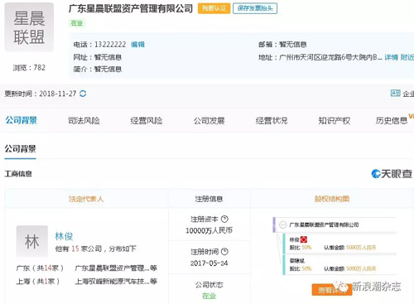The width and height of the screenshot is (414, 304).
Task: Open legal representative 林俊 link
Action: pos(64,236)
